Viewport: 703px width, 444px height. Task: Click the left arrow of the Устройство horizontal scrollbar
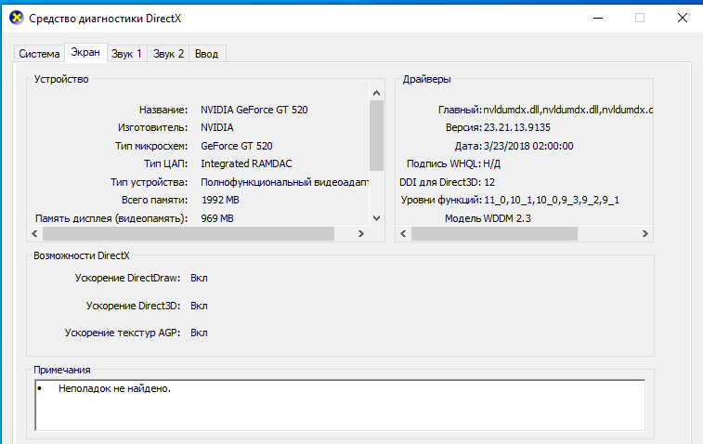pos(35,234)
